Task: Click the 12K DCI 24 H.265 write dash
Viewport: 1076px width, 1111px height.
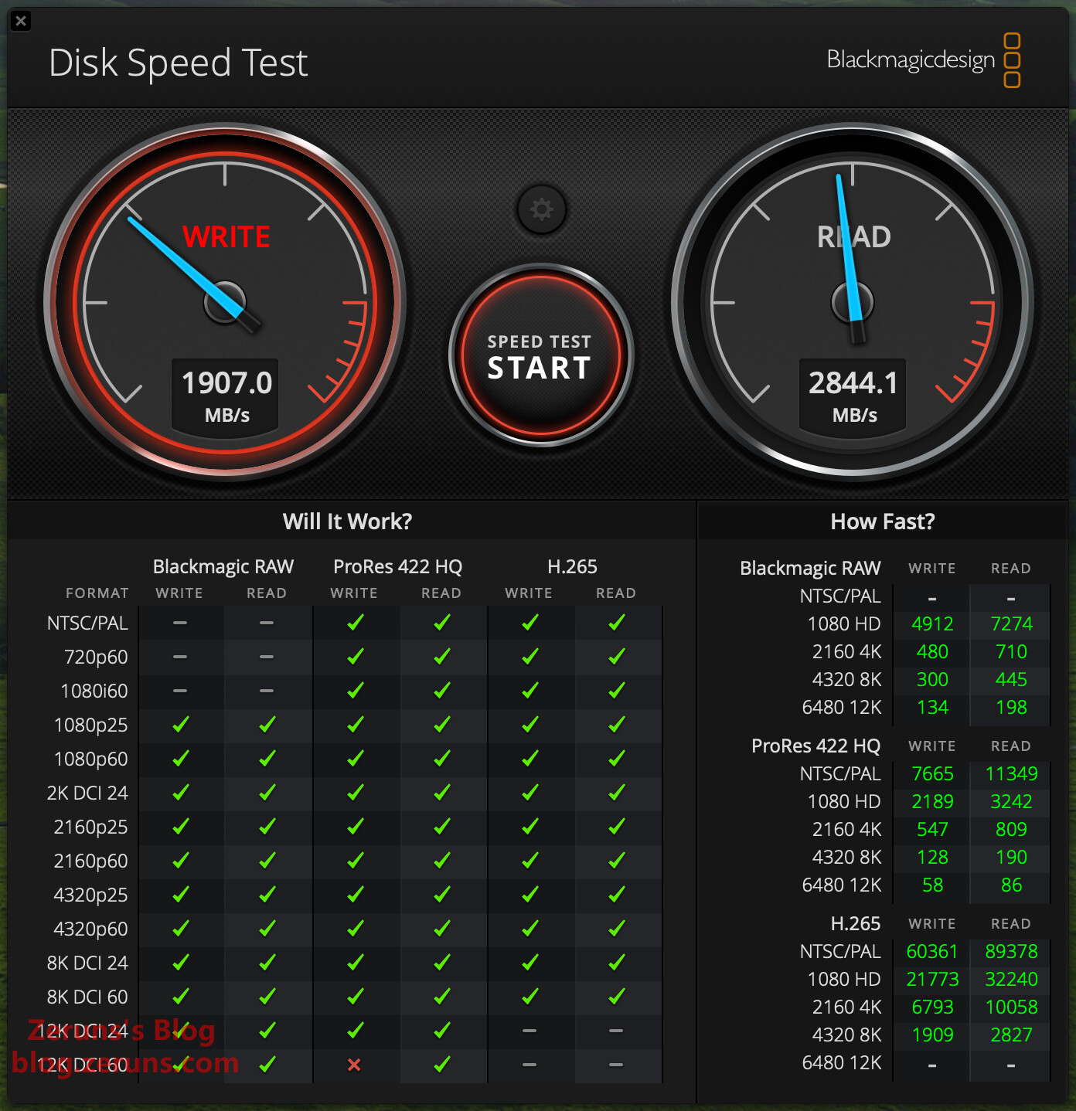Action: (x=529, y=1031)
